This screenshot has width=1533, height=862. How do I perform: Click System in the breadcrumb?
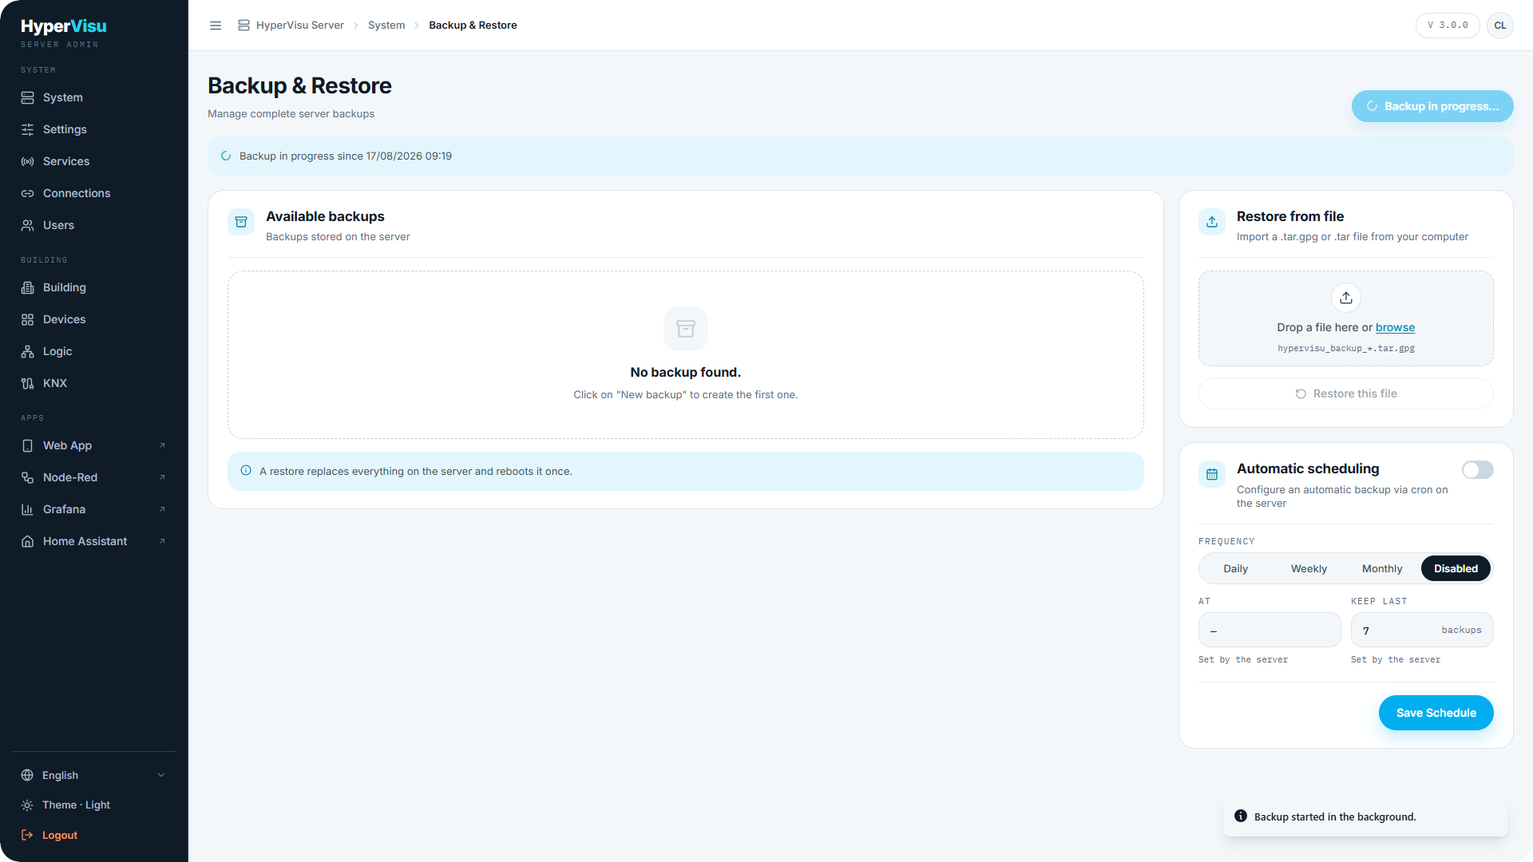pos(386,26)
